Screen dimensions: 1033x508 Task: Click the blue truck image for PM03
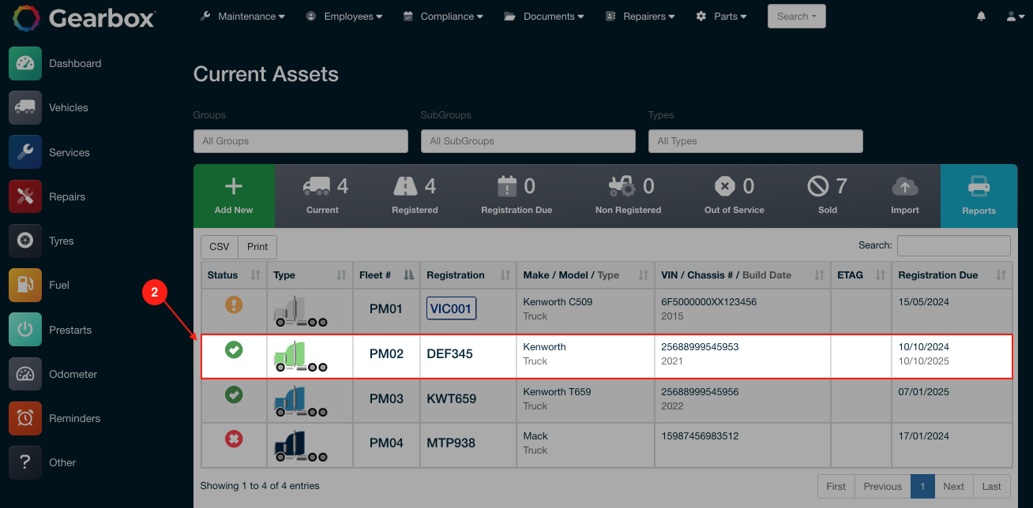point(300,402)
